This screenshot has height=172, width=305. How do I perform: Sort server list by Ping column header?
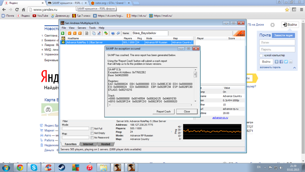pos(139,38)
